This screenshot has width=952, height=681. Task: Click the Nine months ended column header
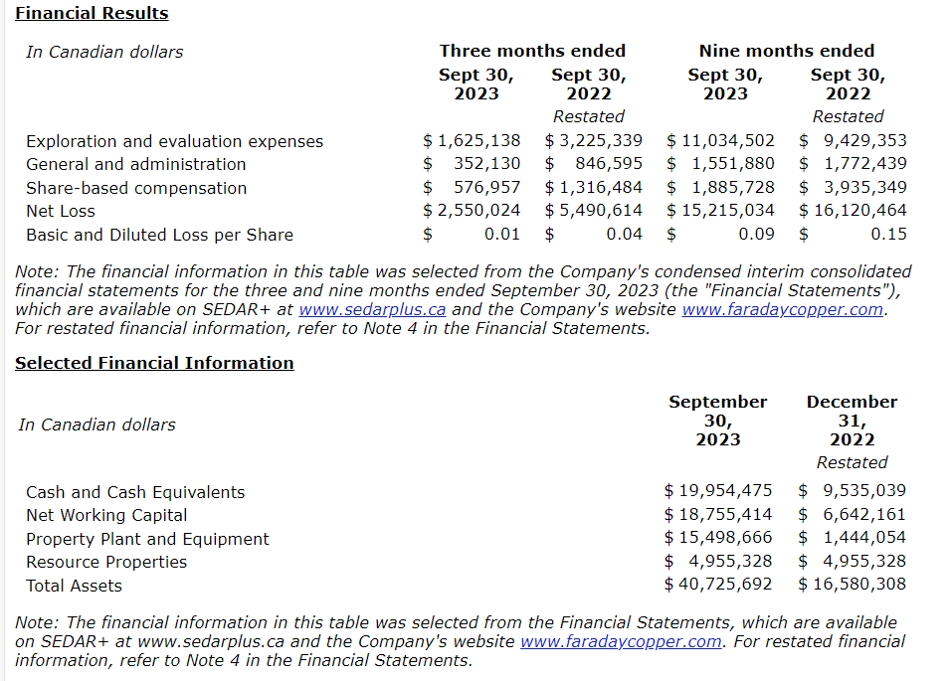(x=787, y=51)
